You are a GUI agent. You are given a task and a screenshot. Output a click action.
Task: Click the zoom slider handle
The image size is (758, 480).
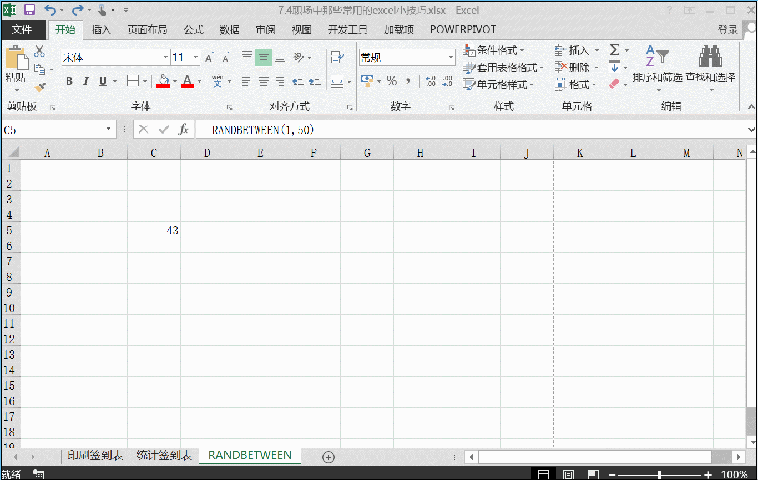point(659,474)
